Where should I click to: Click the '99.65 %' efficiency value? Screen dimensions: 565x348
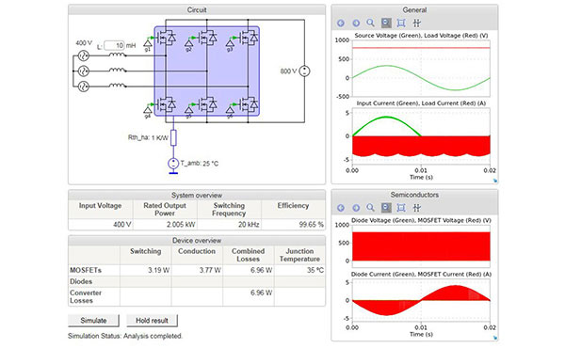312,225
